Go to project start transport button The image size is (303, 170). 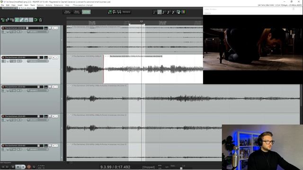3,167
